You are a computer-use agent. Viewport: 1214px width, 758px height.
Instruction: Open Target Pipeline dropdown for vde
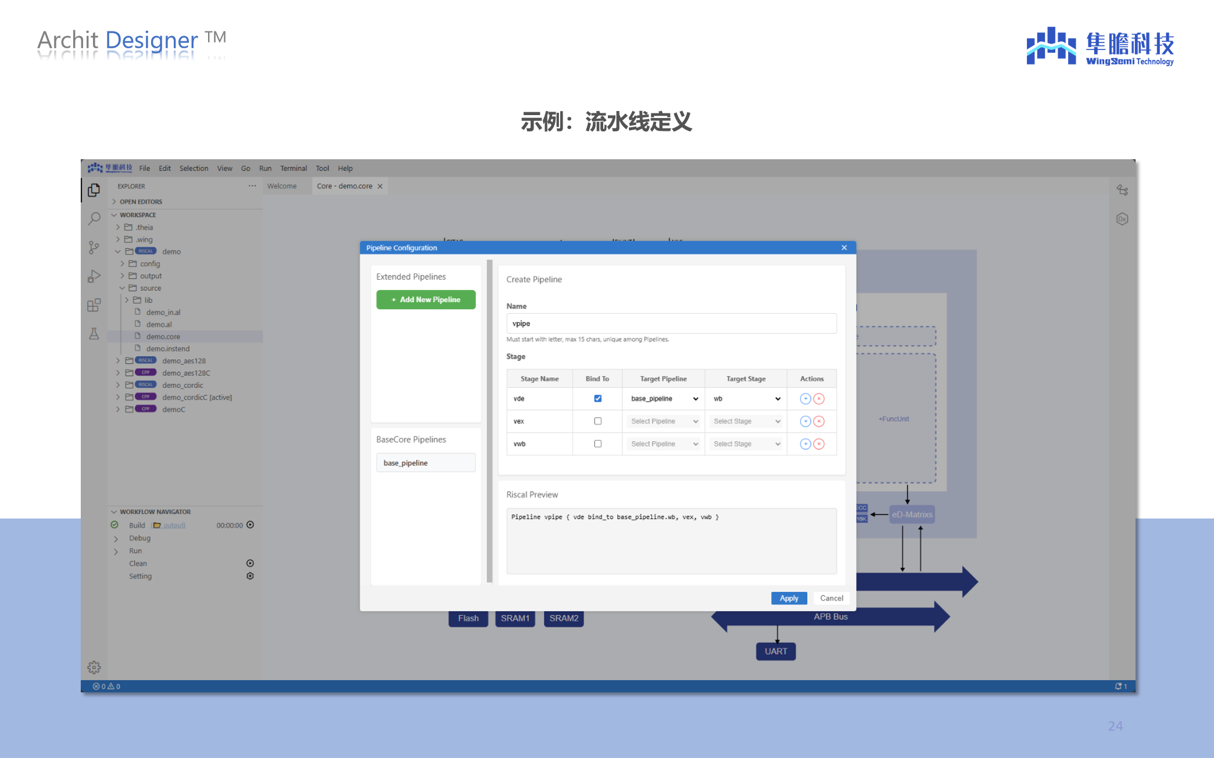click(664, 399)
